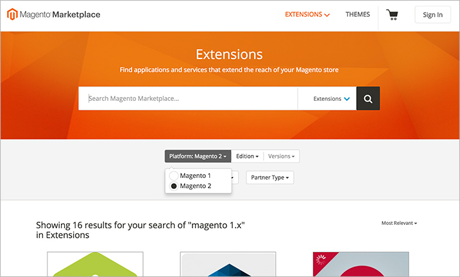This screenshot has width=460, height=277.
Task: Open the partially hidden dropdown behind the Magento popup
Action: click(235, 177)
